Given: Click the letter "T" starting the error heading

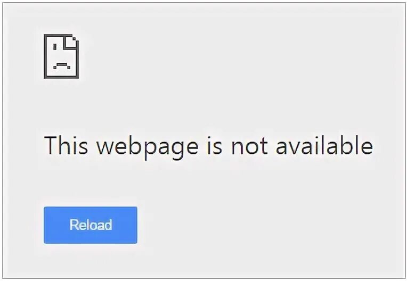Looking at the screenshot, I should pyautogui.click(x=51, y=145).
